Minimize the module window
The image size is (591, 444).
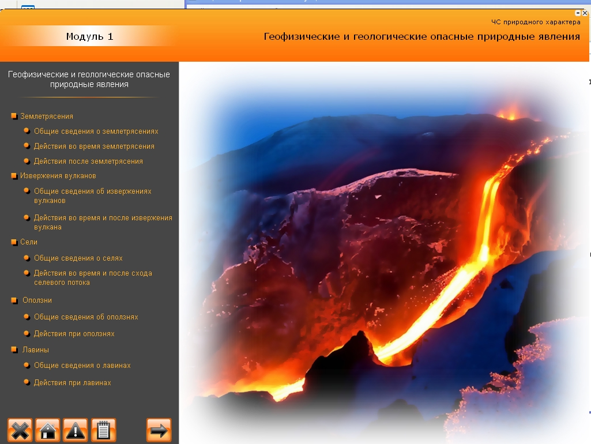pos(578,13)
